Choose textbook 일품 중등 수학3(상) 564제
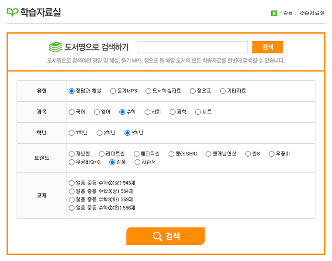332x261 pixels. pos(72,191)
